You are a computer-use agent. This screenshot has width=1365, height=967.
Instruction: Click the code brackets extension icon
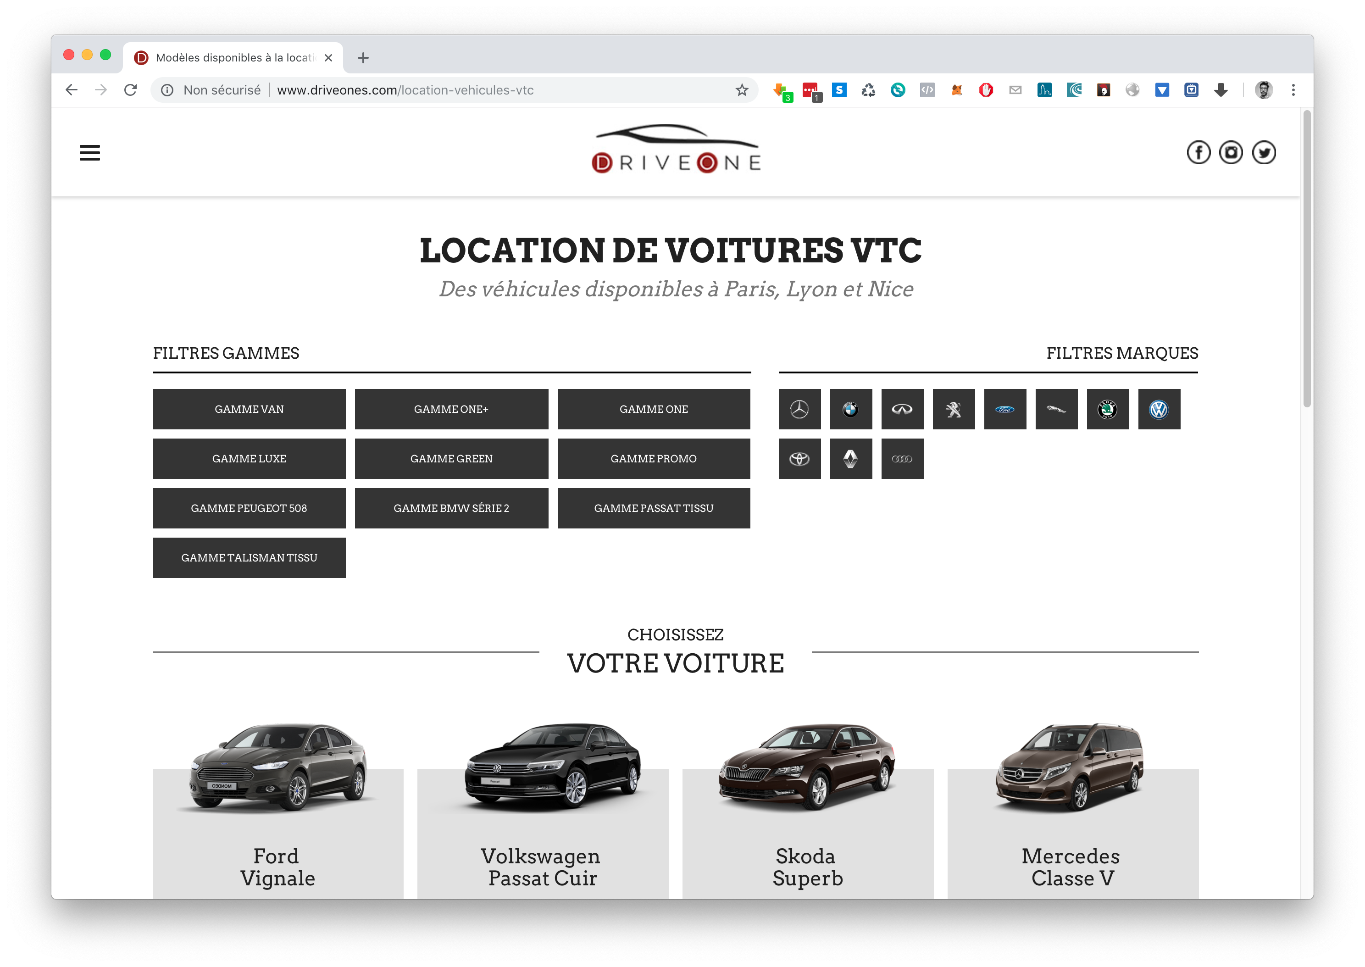pos(927,90)
